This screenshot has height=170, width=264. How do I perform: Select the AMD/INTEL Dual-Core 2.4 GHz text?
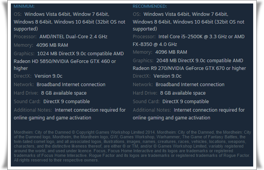coord(73,37)
